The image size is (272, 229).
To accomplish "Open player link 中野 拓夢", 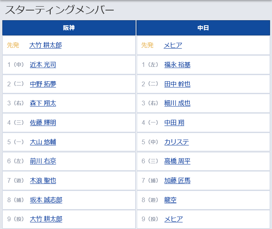I will [43, 84].
